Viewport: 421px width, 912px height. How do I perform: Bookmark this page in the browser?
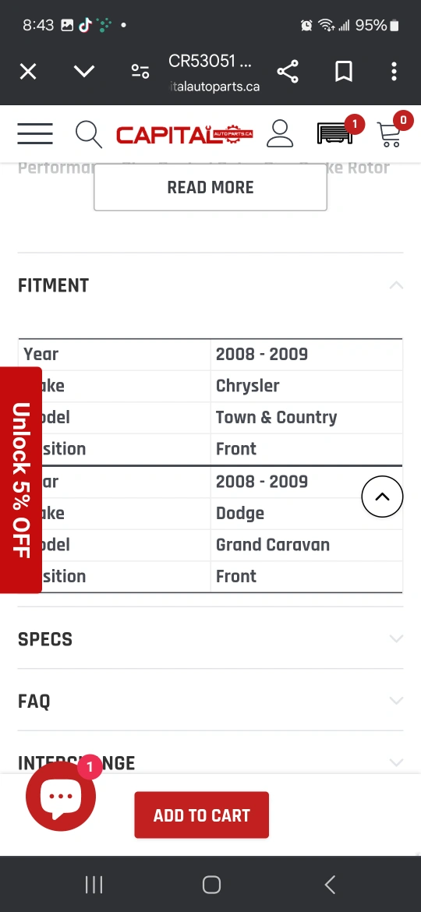coord(344,72)
